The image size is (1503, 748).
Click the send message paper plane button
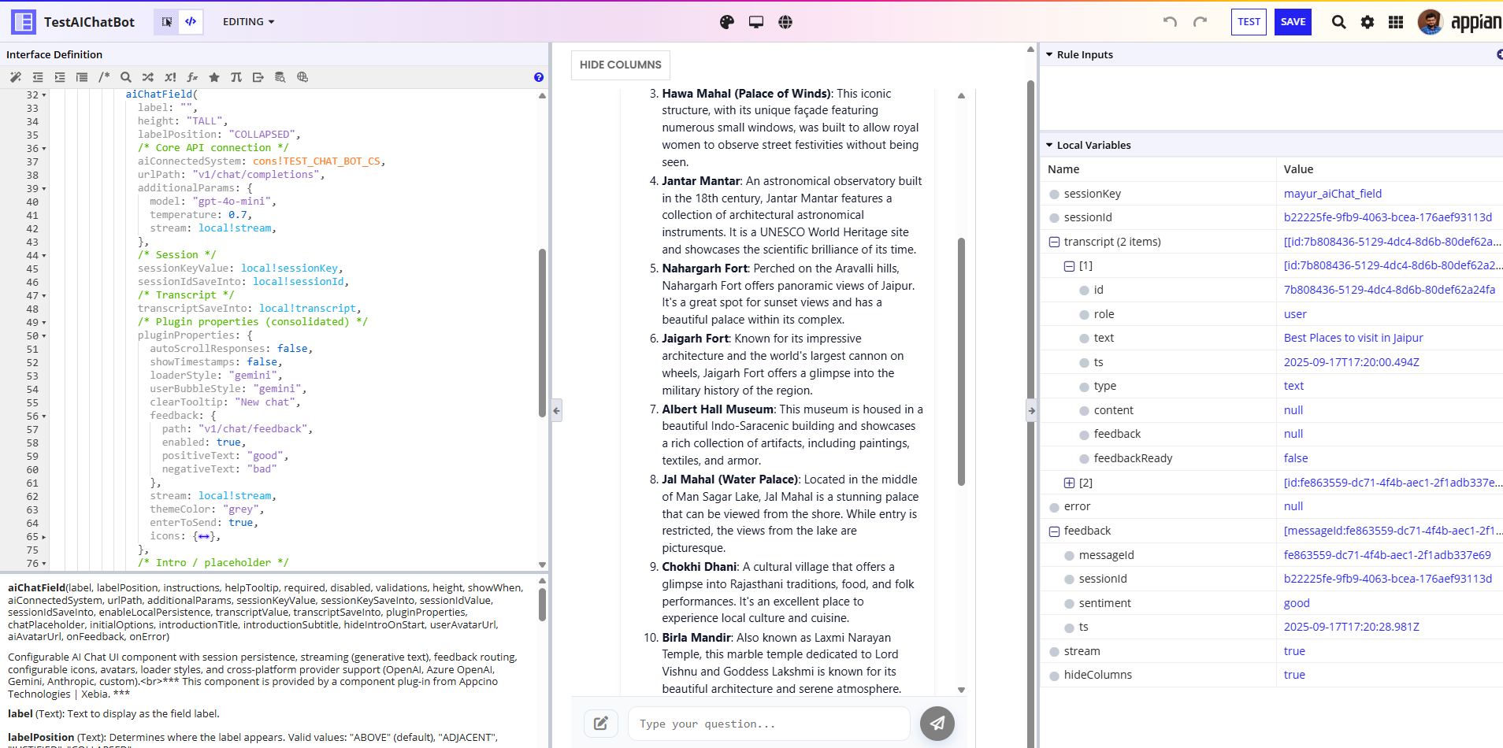[x=937, y=724]
